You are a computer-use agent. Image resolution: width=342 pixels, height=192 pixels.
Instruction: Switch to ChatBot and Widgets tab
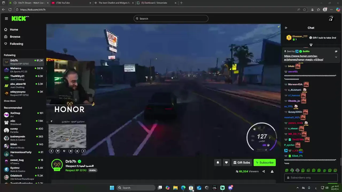[x=114, y=3]
